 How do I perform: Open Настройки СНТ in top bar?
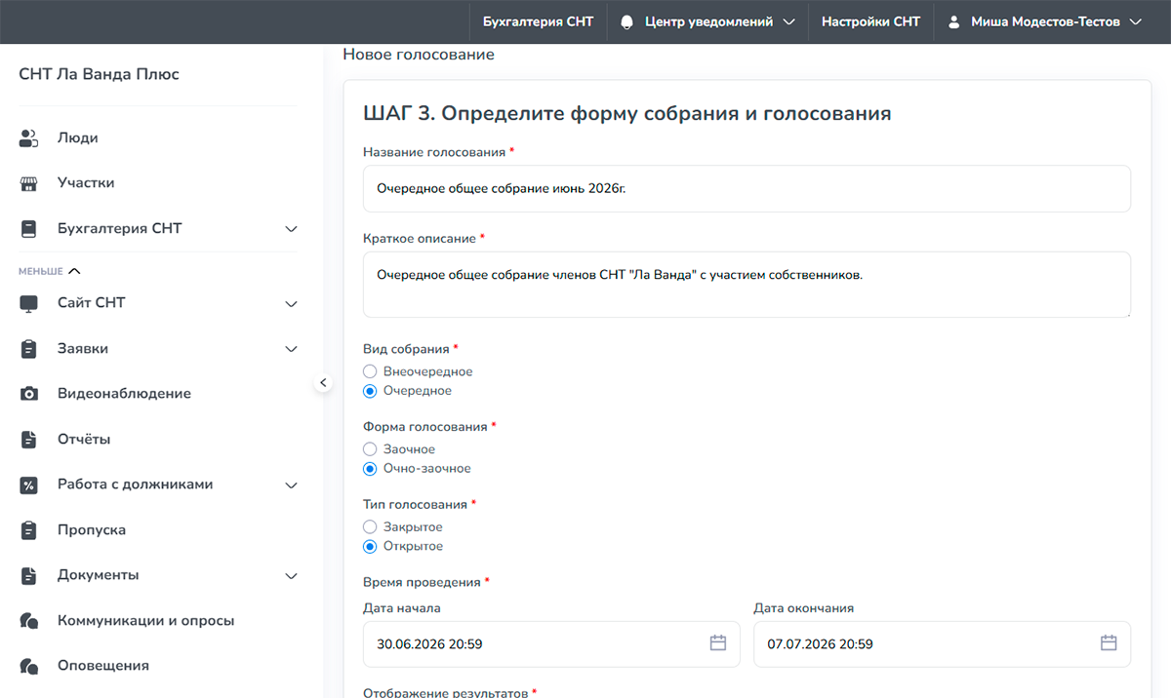[870, 21]
